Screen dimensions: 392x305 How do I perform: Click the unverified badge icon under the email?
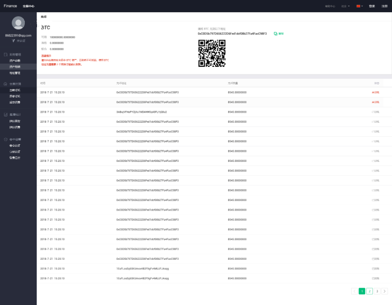click(x=14, y=40)
